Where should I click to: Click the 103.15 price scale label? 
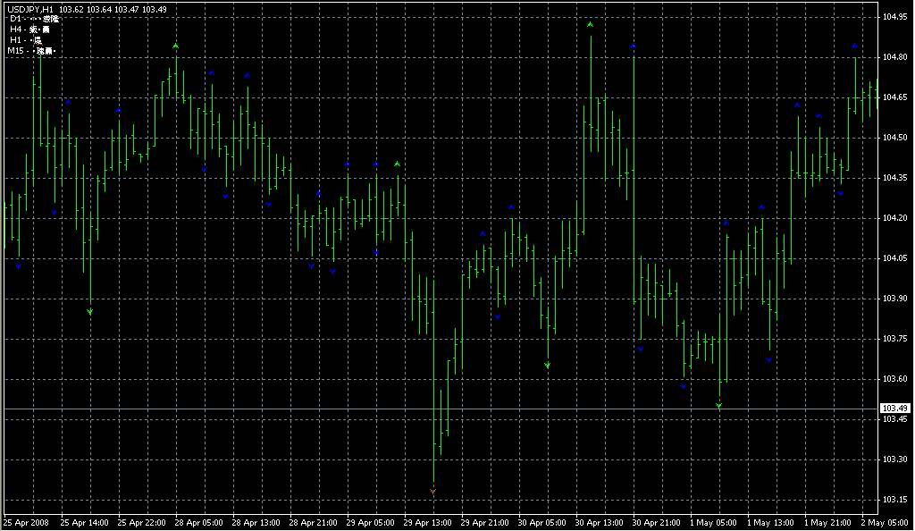pos(894,500)
